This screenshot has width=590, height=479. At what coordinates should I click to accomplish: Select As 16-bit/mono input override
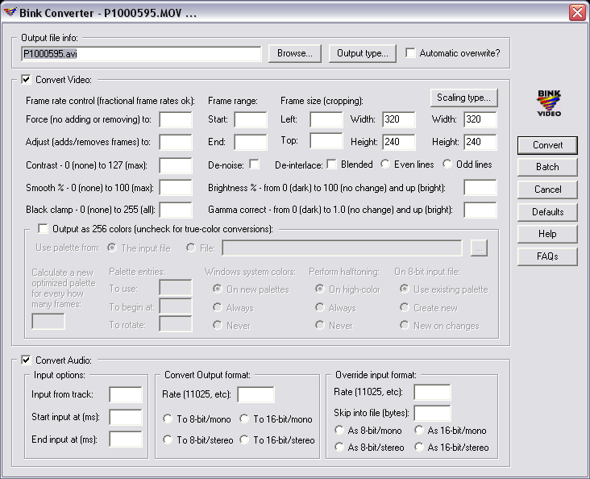click(419, 430)
